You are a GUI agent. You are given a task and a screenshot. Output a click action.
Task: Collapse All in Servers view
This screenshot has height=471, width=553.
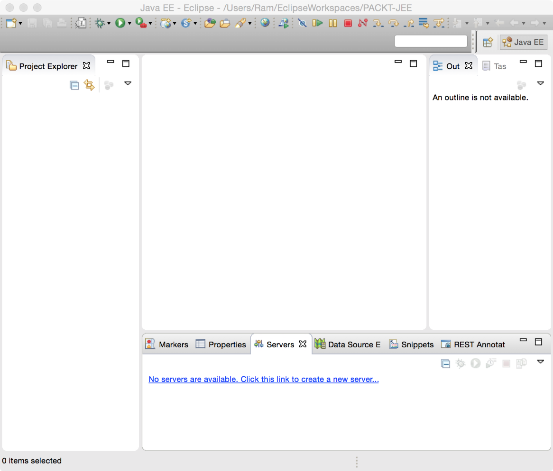coord(445,363)
